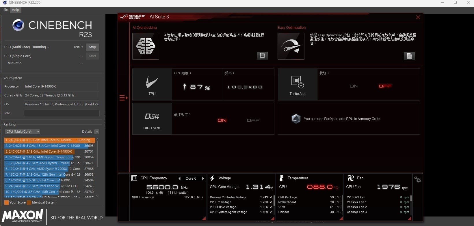Turn Turbo App status ON
The image size is (474, 226).
click(x=354, y=86)
